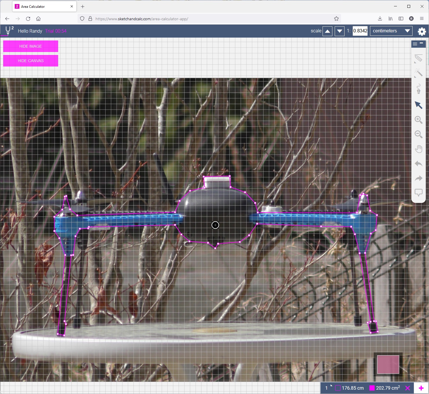
Task: Click the pink fill color swatch
Action: click(388, 365)
